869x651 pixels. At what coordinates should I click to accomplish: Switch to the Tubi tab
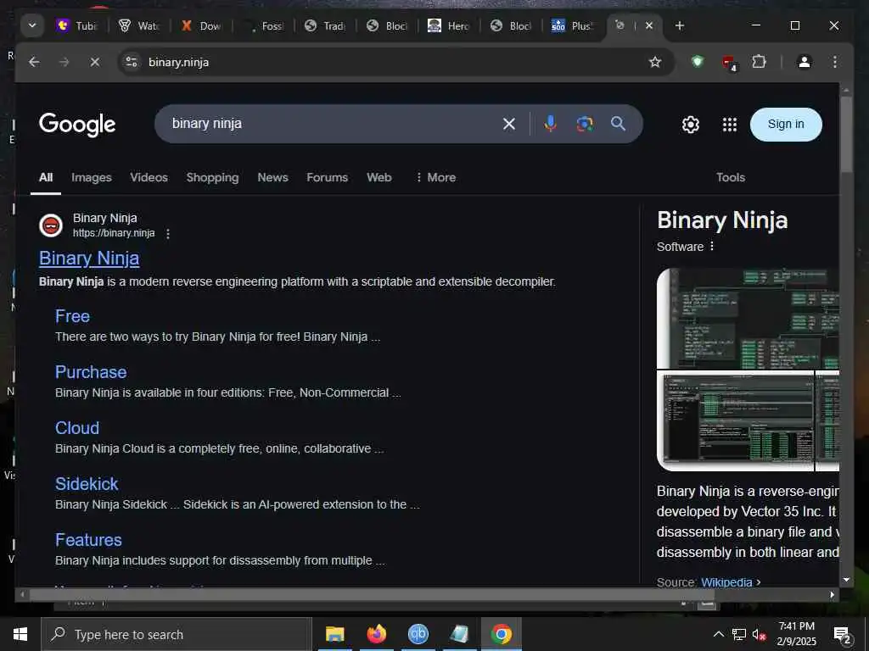click(x=77, y=25)
